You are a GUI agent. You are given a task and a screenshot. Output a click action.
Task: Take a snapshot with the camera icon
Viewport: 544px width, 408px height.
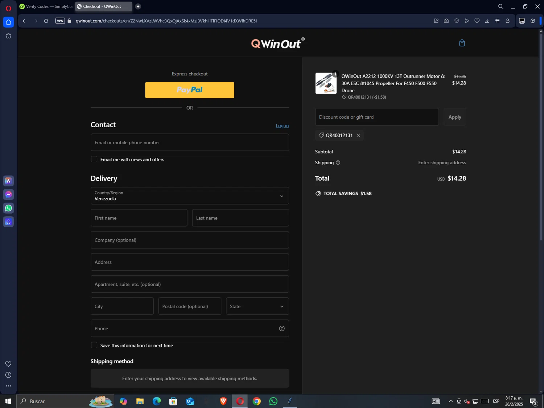click(446, 21)
